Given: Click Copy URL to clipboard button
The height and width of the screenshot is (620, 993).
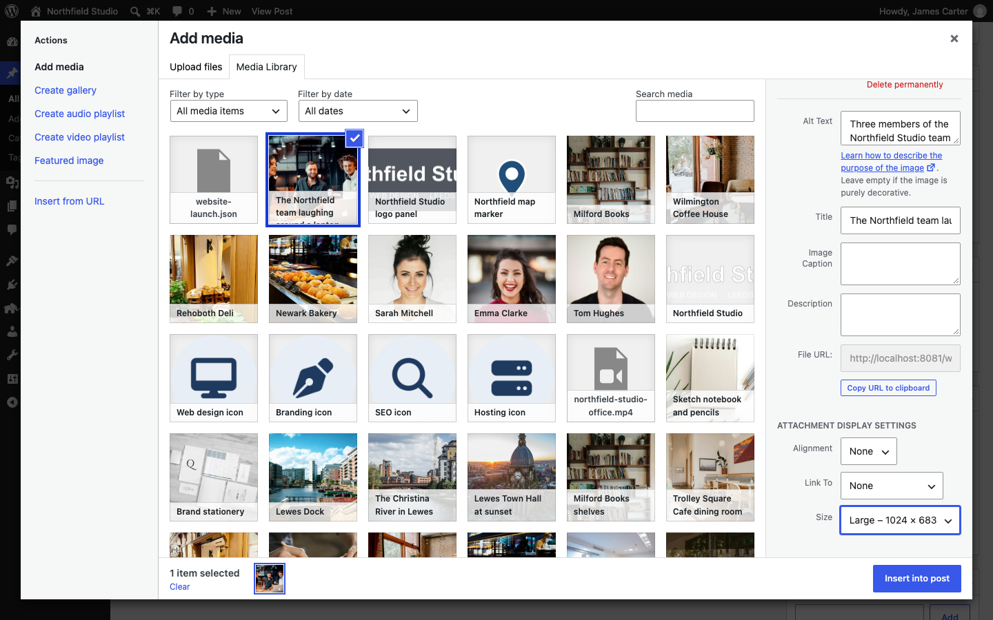Looking at the screenshot, I should click(888, 388).
